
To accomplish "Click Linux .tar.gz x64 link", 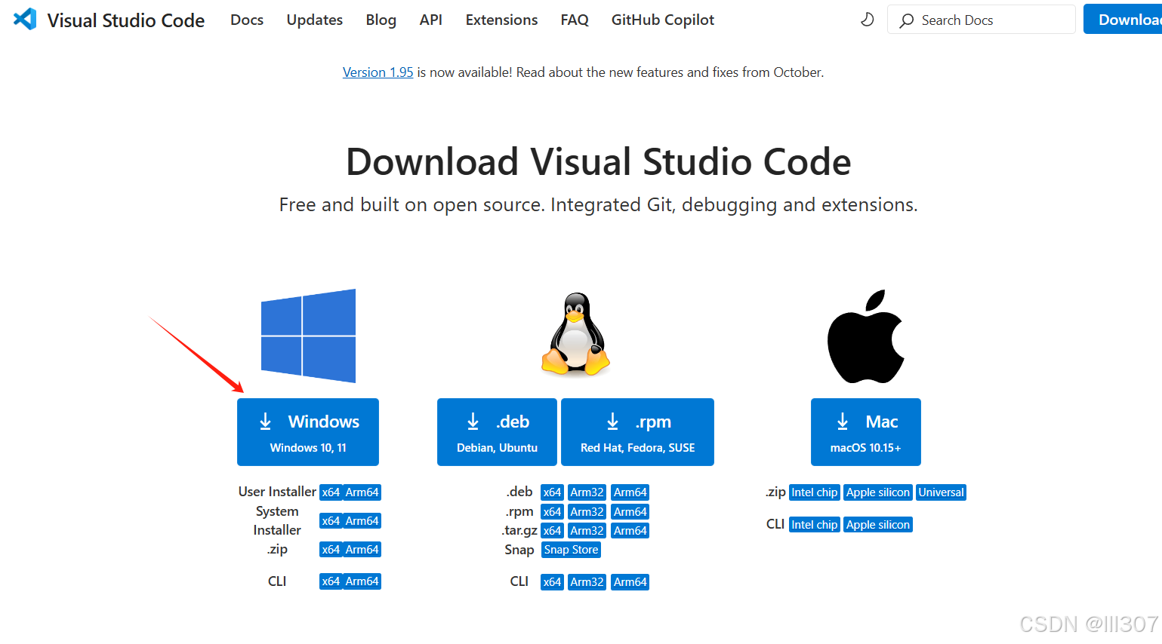I will coord(553,531).
